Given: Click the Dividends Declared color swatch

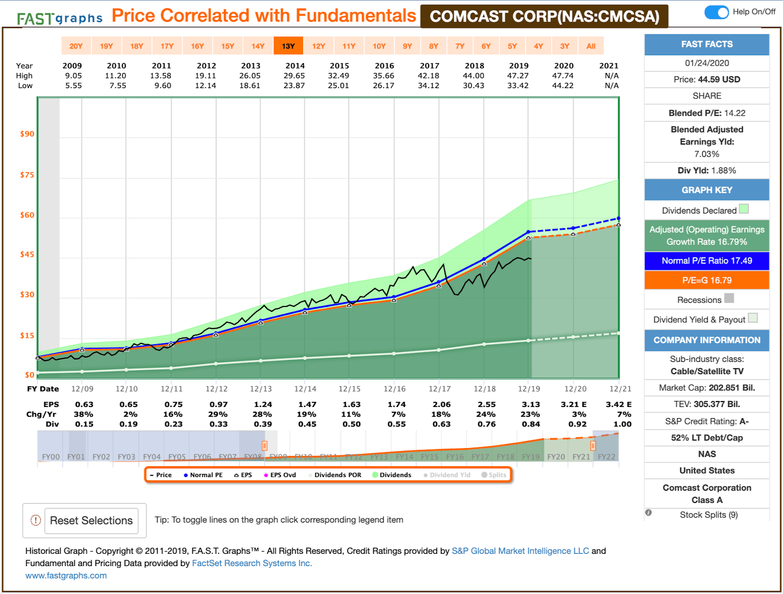Looking at the screenshot, I should point(744,209).
